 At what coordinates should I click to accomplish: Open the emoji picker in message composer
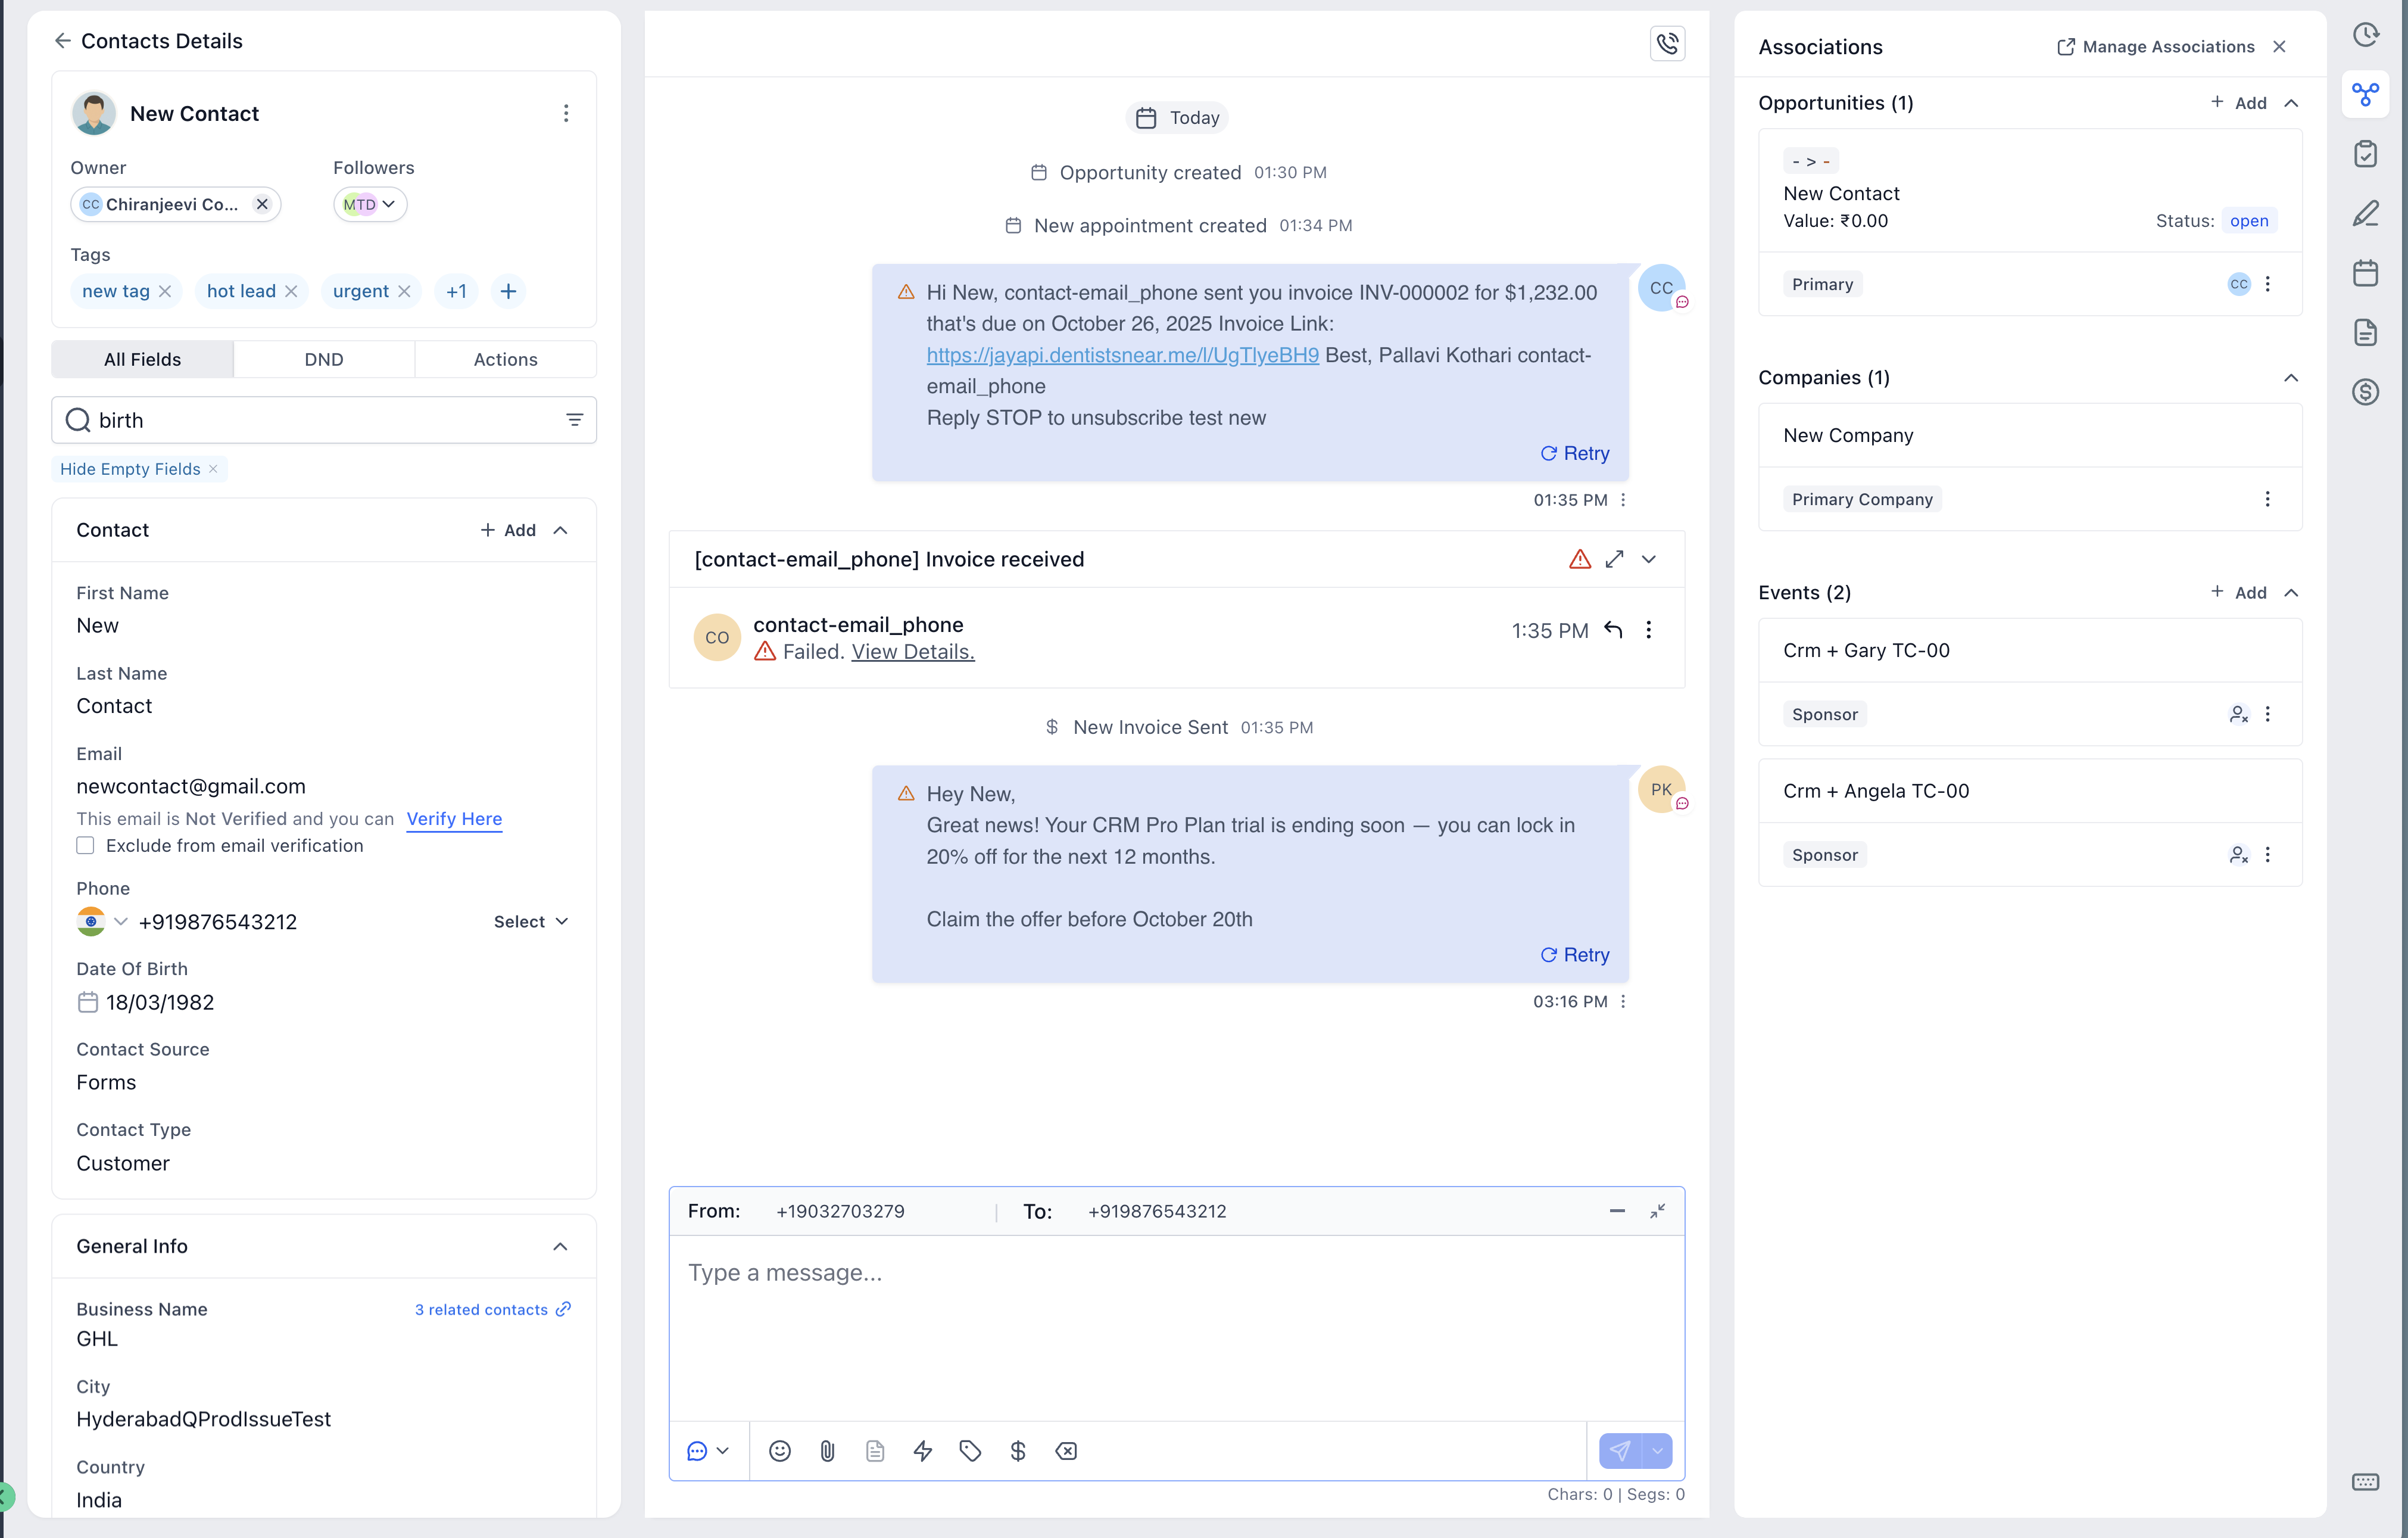pyautogui.click(x=779, y=1450)
